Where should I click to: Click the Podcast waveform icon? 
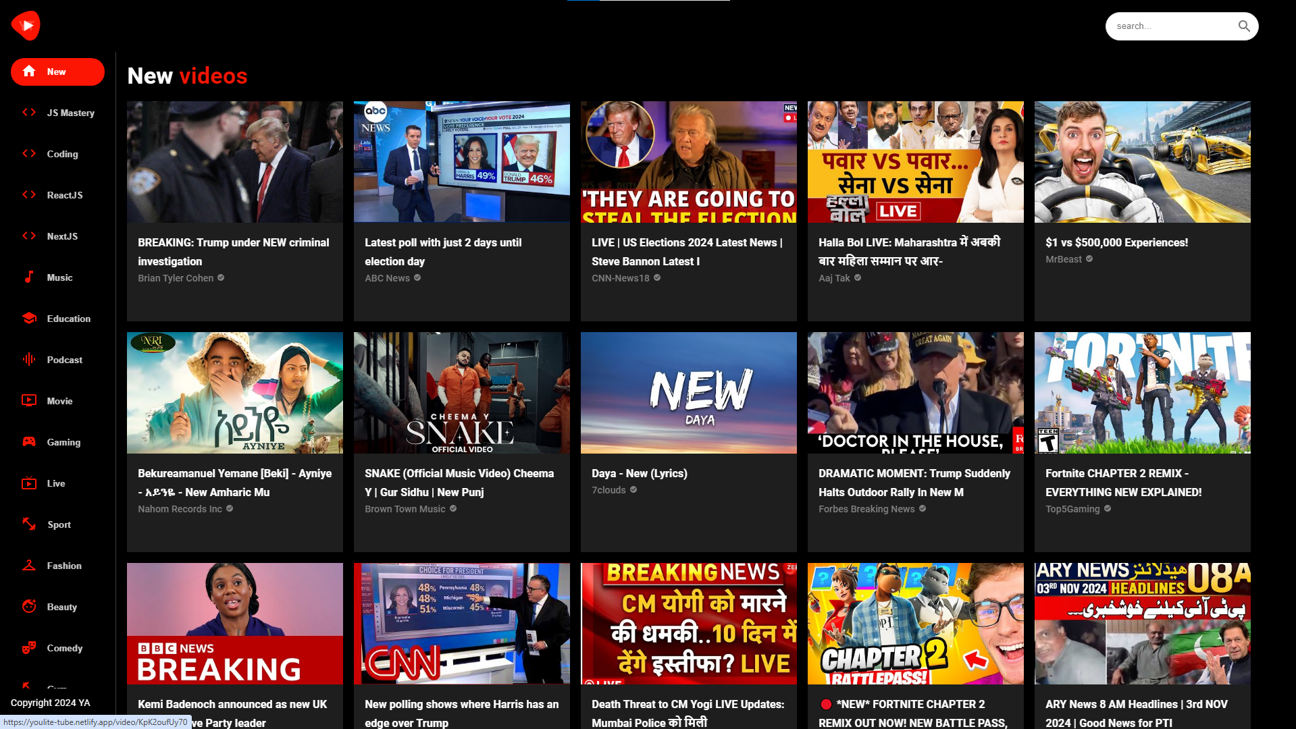tap(29, 360)
